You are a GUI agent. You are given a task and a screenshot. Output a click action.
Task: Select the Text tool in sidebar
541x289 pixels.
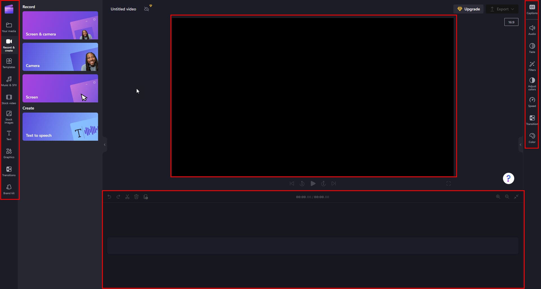click(x=9, y=135)
